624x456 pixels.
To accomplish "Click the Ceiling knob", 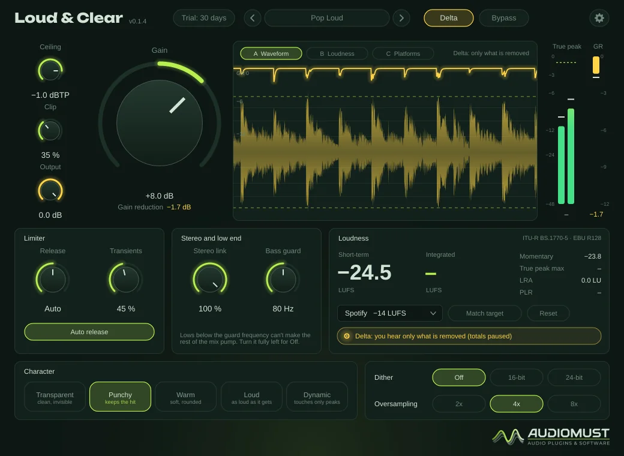I will pos(50,70).
